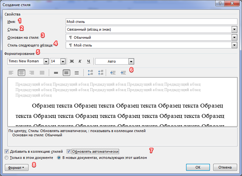Toggle 'Обновлять автоматически' checkbox
Screen dimensions: 242x176
(x=69, y=151)
